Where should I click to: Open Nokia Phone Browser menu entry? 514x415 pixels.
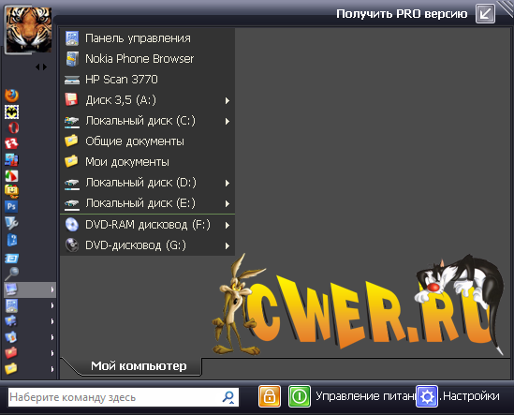click(x=147, y=59)
